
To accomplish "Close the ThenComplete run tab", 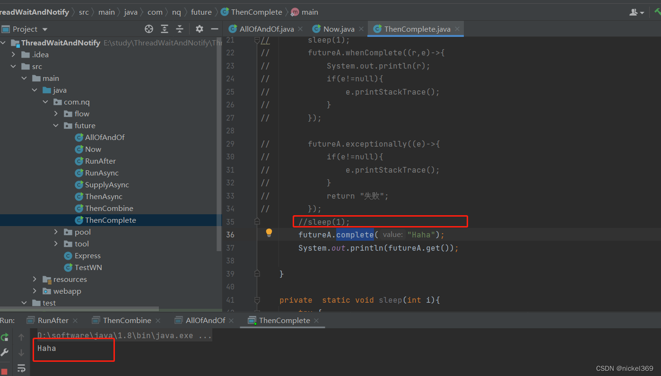I will coord(316,321).
